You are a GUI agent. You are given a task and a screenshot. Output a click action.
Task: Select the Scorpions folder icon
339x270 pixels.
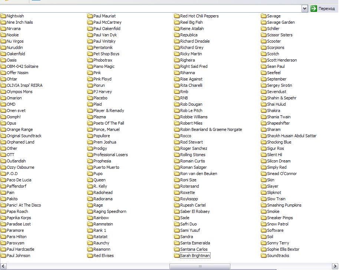click(x=264, y=47)
